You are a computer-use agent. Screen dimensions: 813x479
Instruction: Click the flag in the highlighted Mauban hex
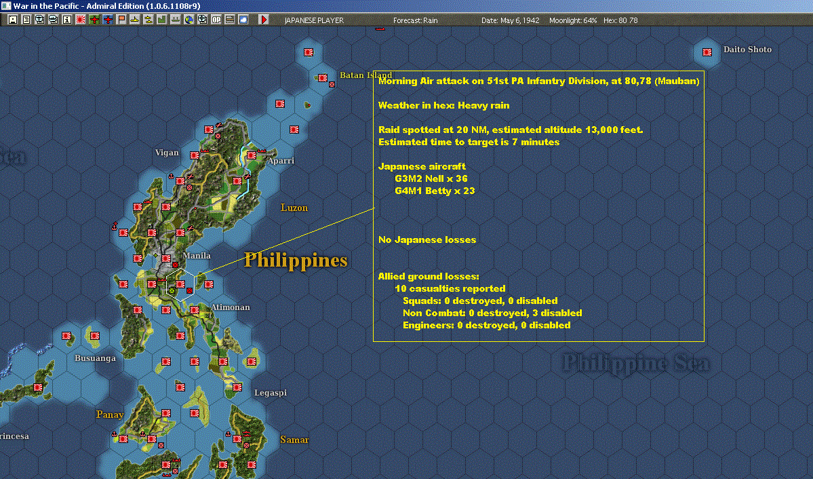[x=180, y=284]
